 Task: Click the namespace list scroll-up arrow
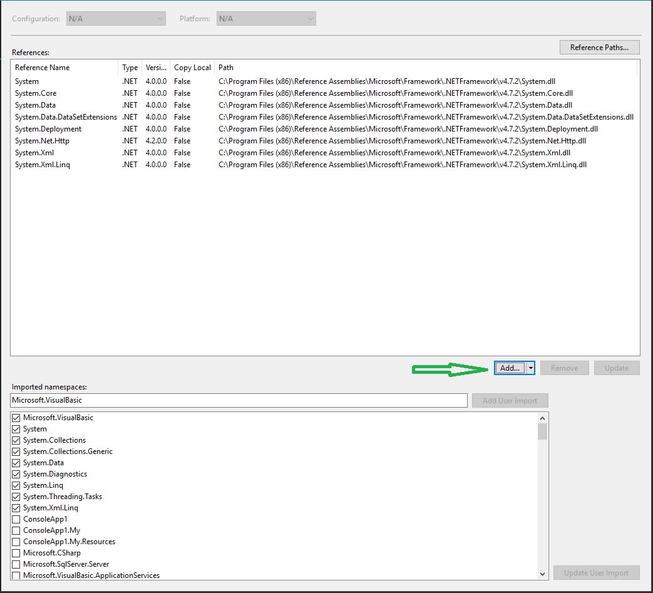tap(542, 418)
